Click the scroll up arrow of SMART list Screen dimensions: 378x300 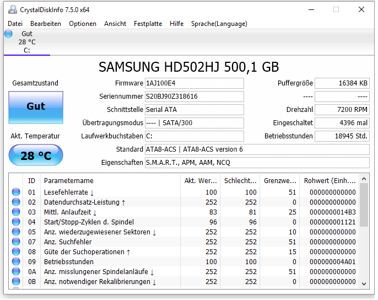click(364, 179)
